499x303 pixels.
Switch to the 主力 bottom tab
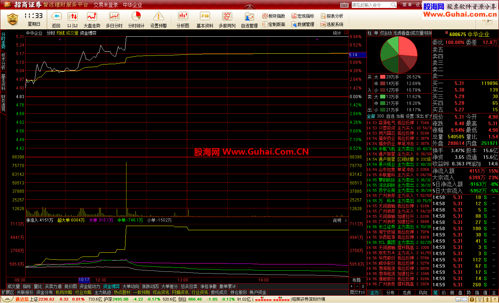(374, 293)
